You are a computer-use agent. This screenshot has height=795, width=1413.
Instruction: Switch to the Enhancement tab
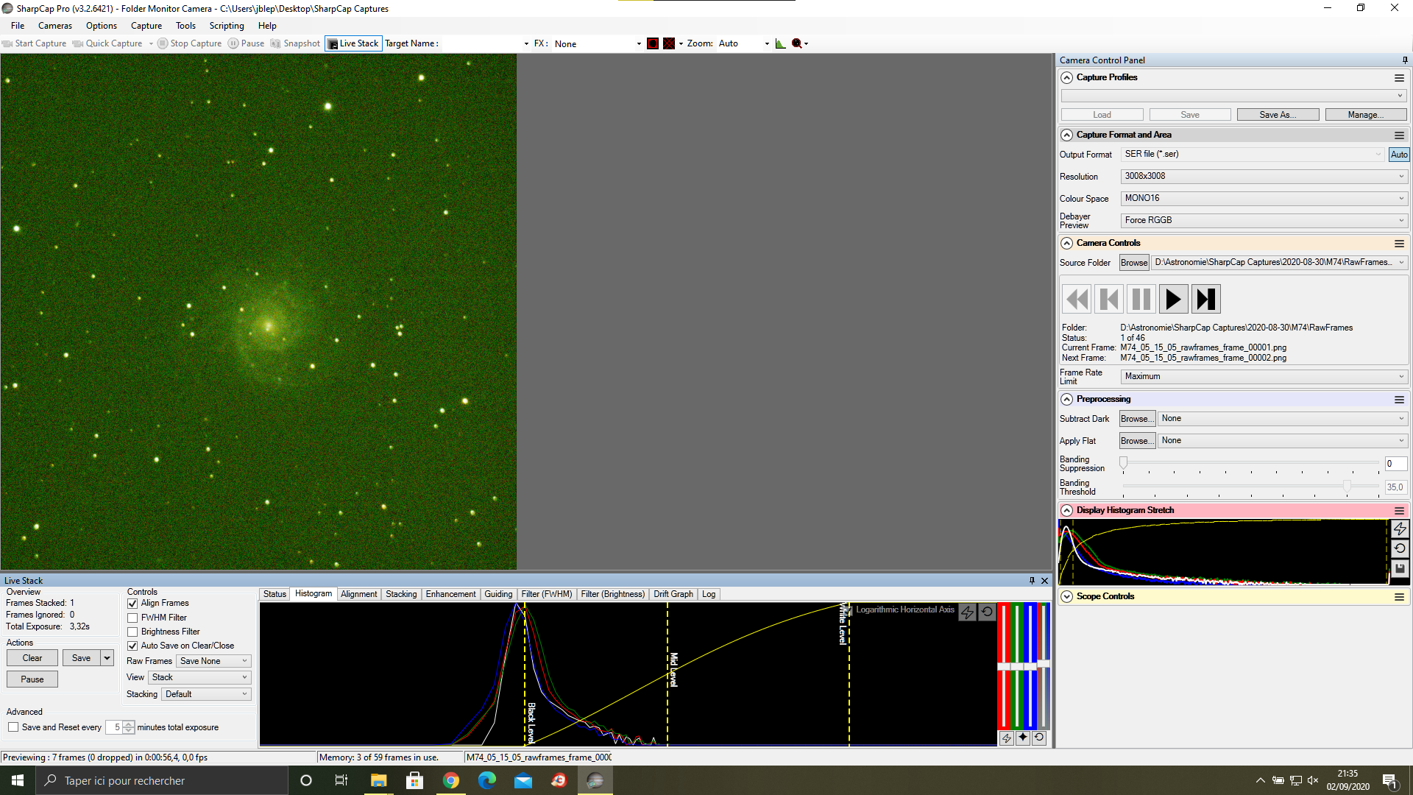point(450,594)
